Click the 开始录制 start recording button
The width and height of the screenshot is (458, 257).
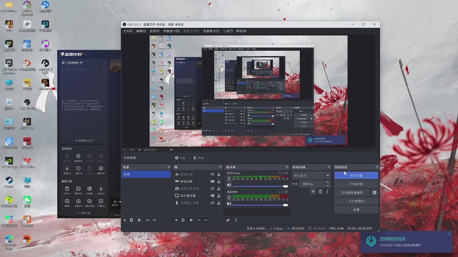coord(356,184)
